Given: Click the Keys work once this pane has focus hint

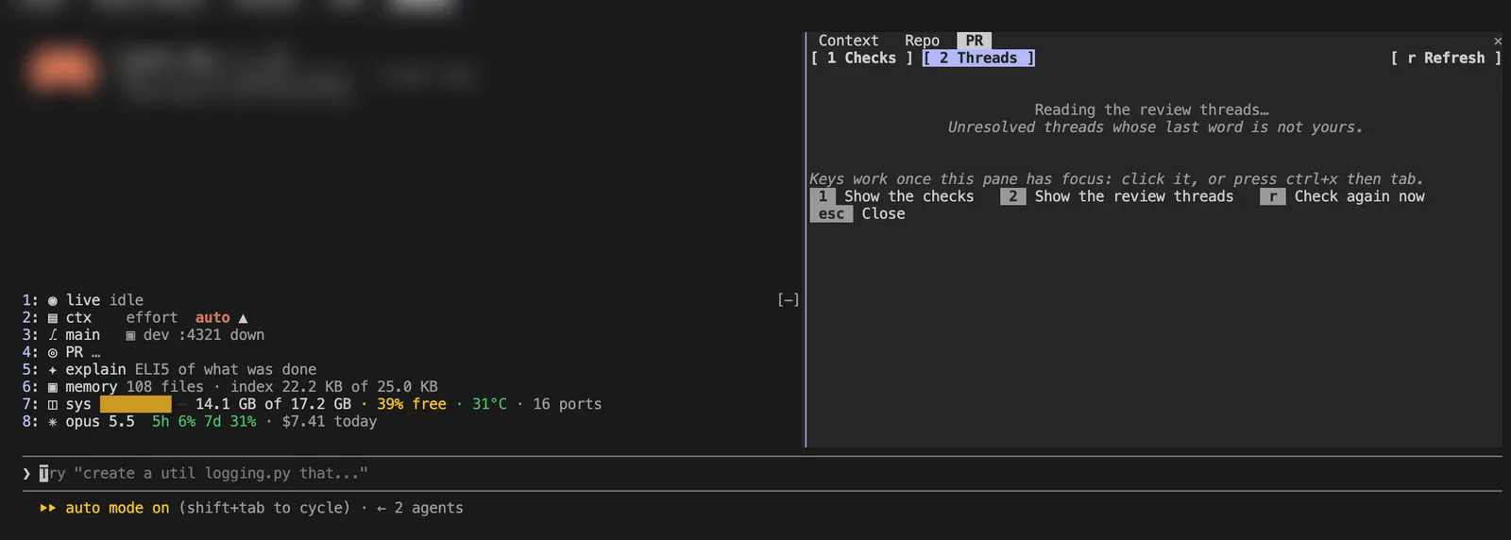Looking at the screenshot, I should point(1116,178).
